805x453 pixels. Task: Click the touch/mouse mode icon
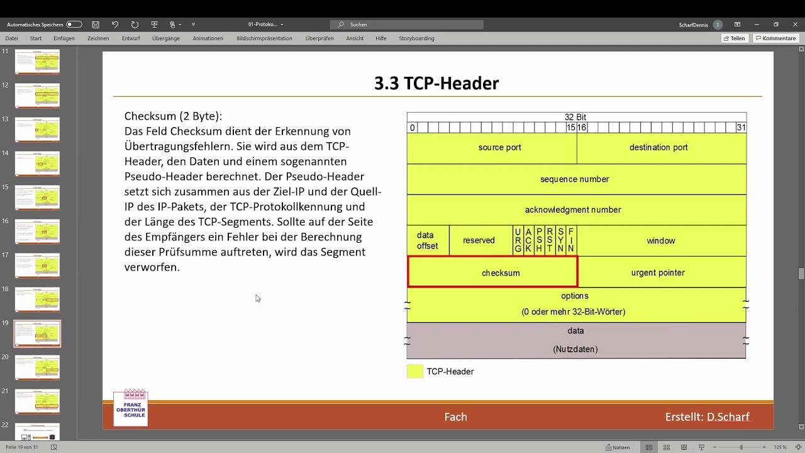(x=172, y=25)
